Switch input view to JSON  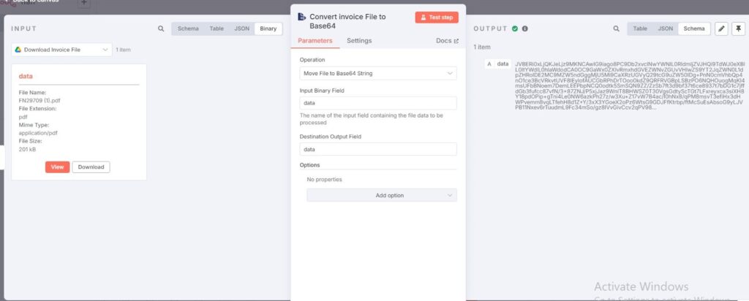click(241, 28)
